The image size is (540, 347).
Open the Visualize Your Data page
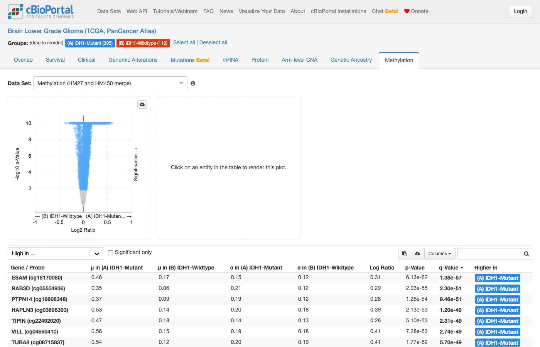(262, 11)
